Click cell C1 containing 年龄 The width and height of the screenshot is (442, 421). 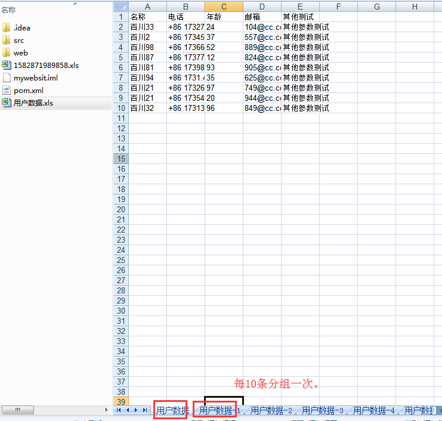(224, 17)
